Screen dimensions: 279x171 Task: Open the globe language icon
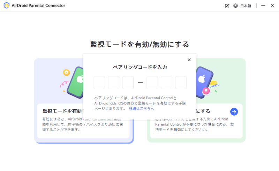coord(235,6)
